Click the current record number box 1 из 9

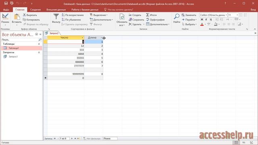(x=64, y=139)
